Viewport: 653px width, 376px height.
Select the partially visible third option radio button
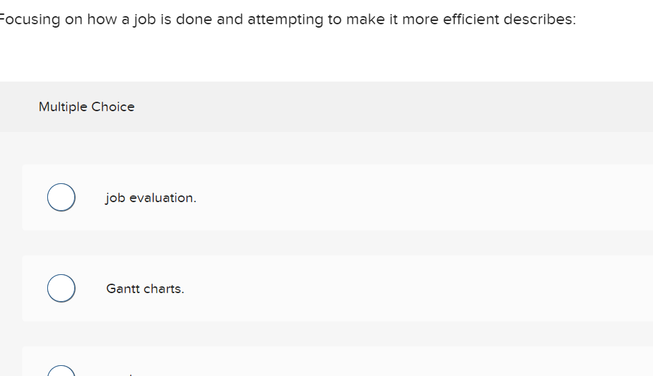pyautogui.click(x=61, y=371)
